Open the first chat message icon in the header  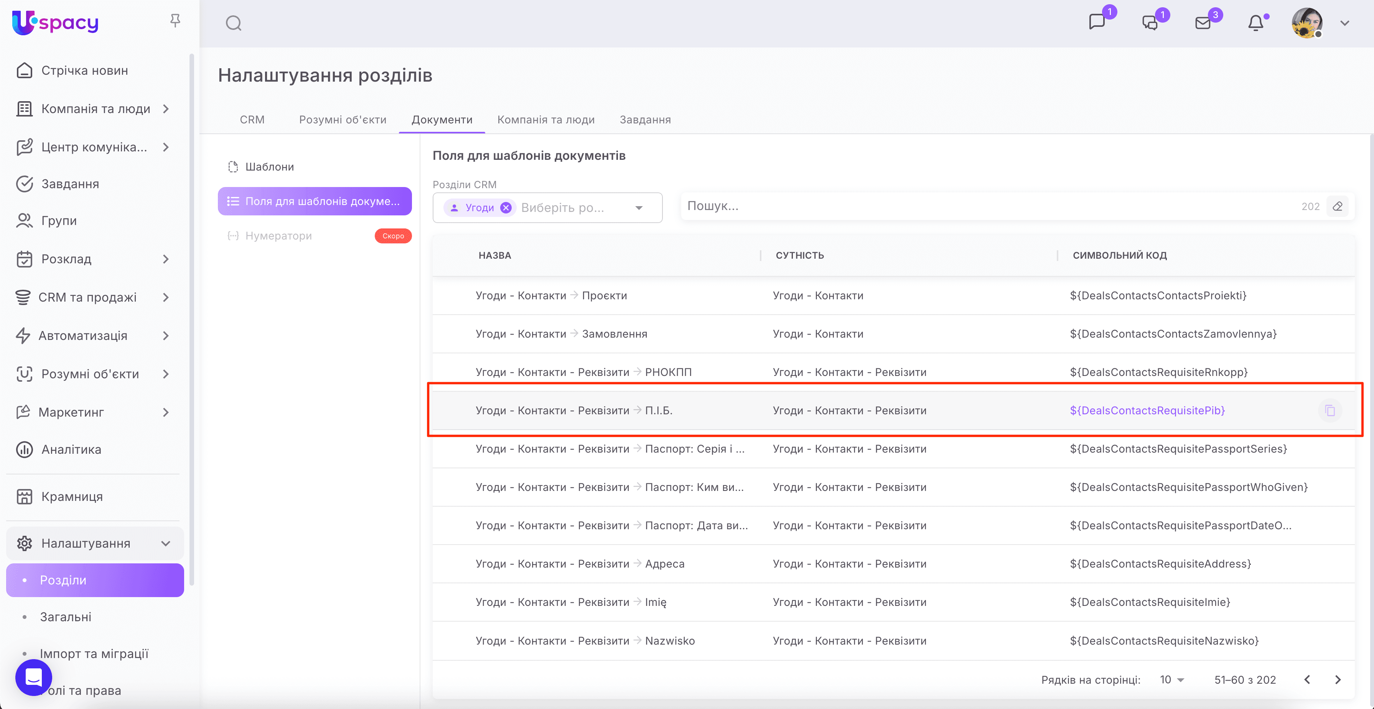click(x=1097, y=22)
